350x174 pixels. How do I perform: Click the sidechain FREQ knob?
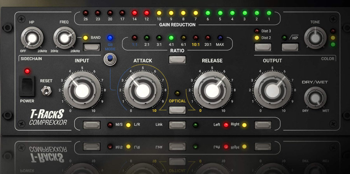[x=64, y=38]
